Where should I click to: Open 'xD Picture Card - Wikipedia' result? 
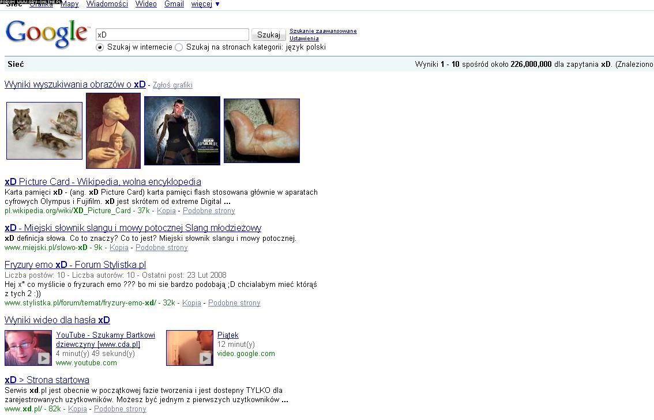click(x=103, y=181)
